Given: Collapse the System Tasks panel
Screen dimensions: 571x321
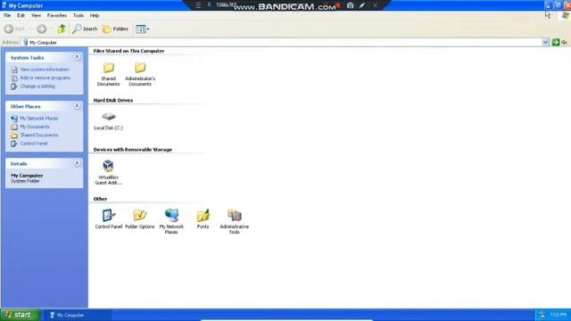Looking at the screenshot, I should coord(77,57).
